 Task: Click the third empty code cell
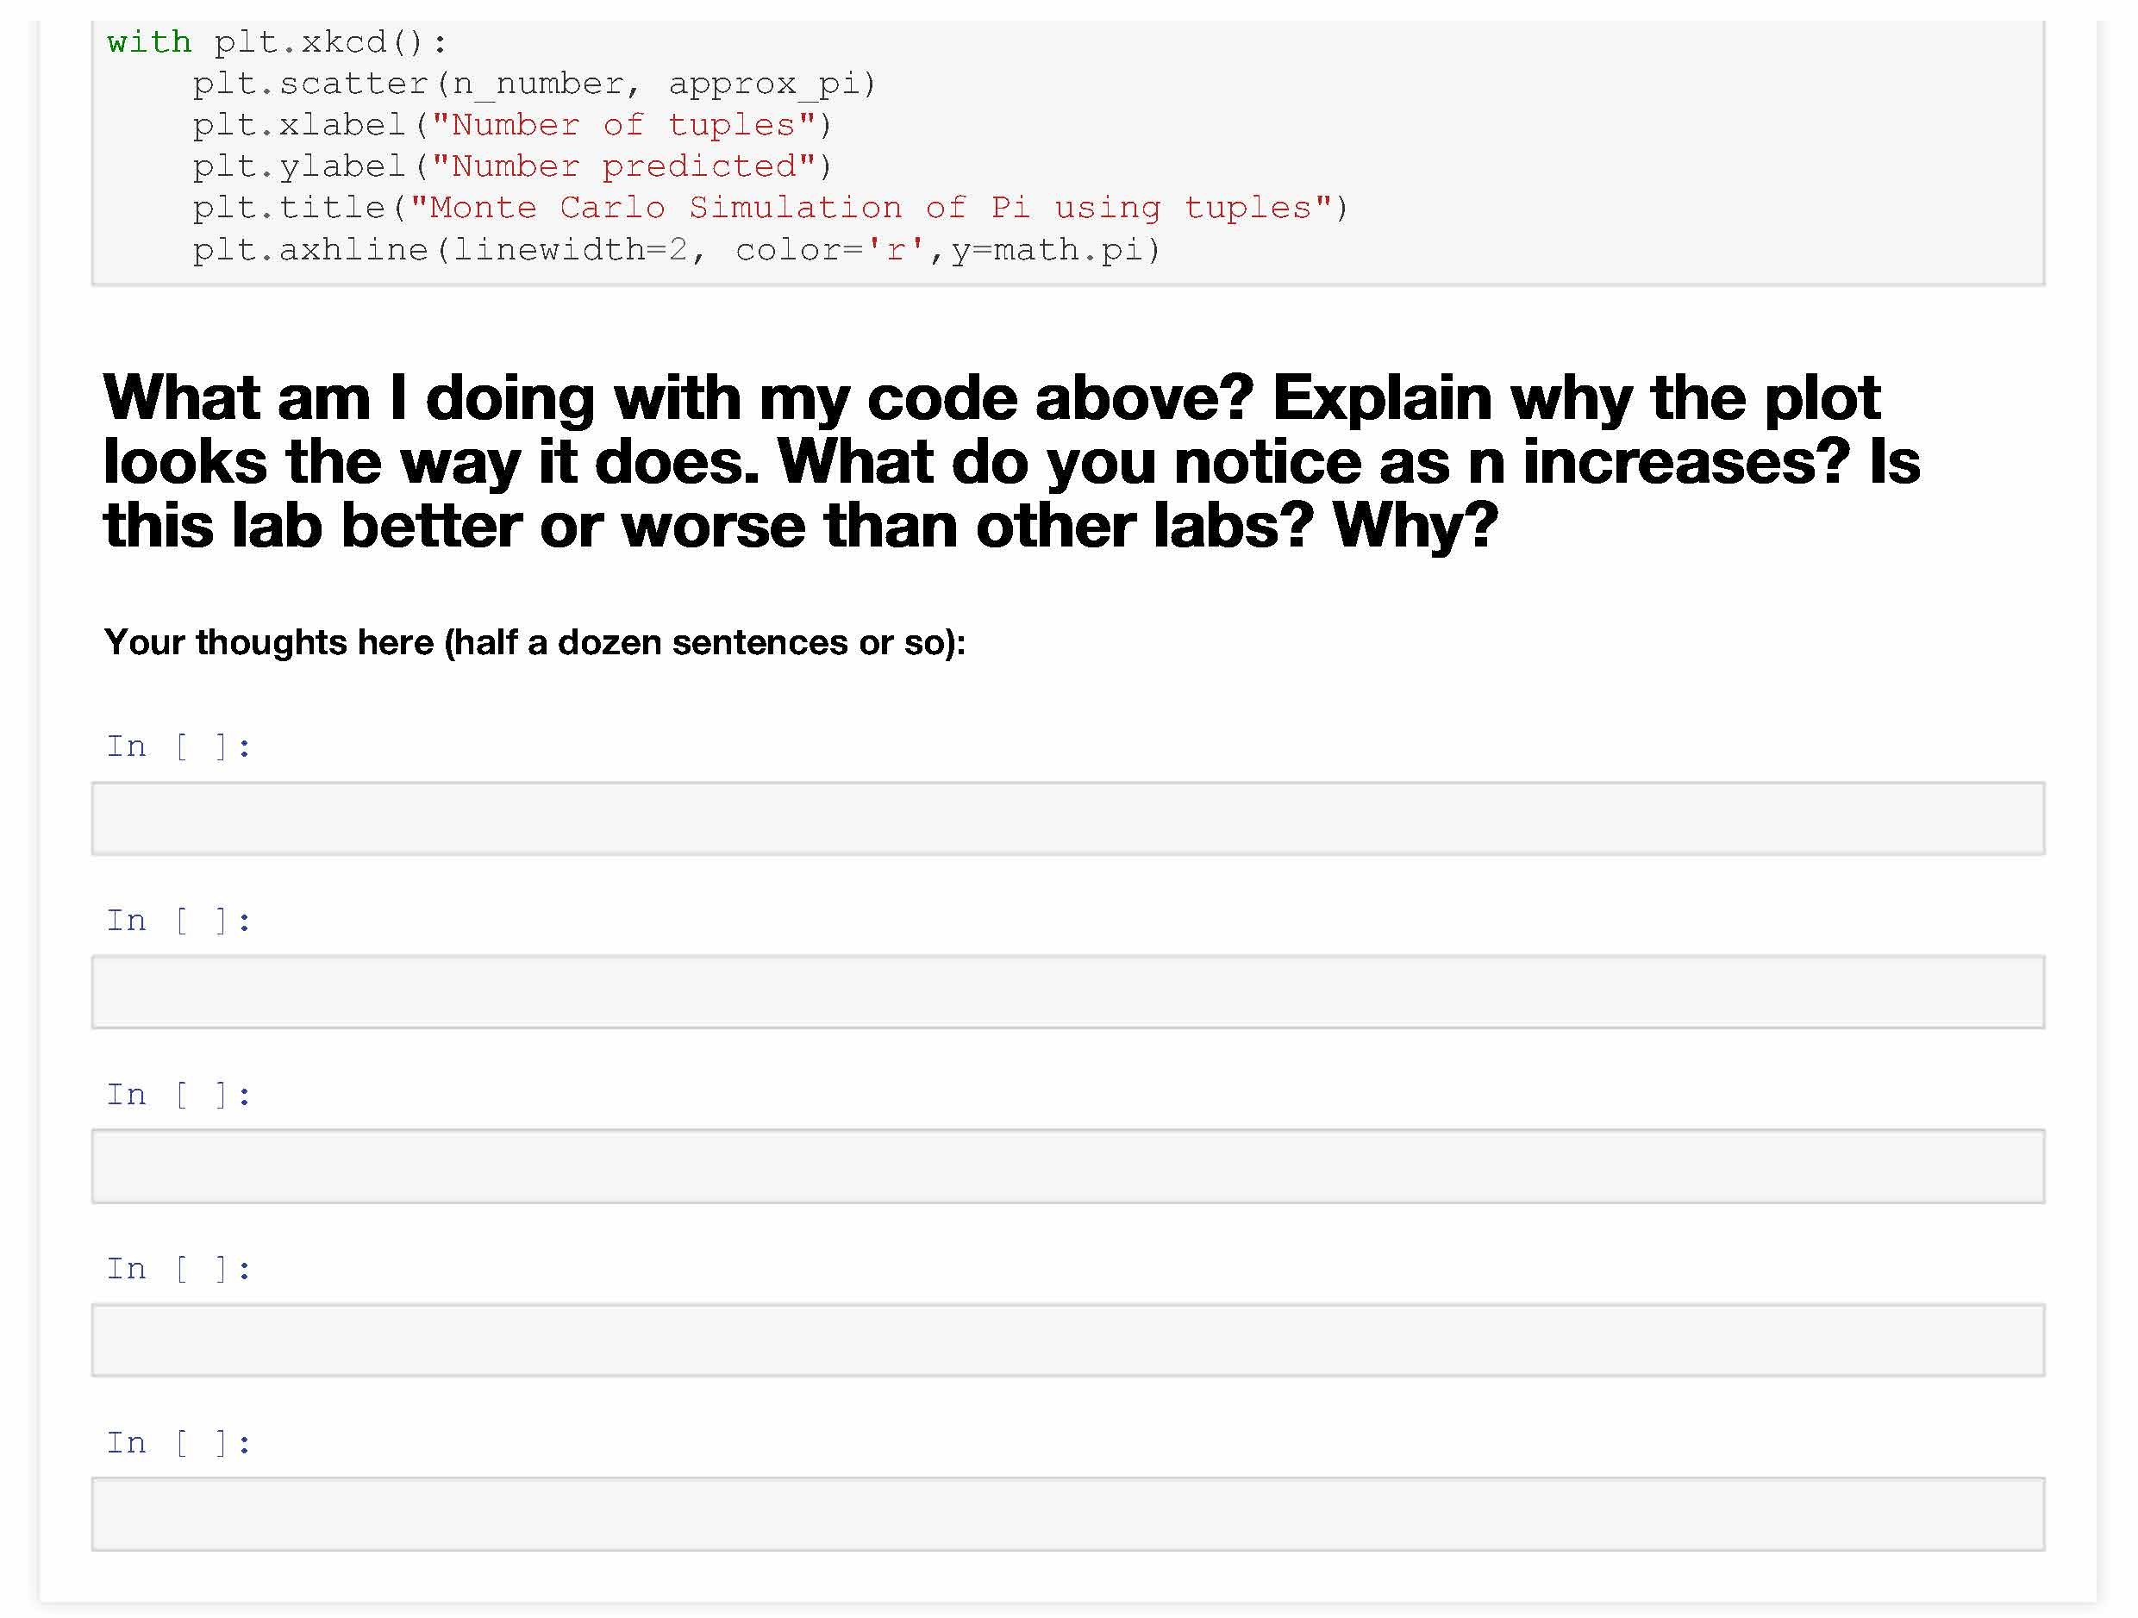pos(1067,1165)
